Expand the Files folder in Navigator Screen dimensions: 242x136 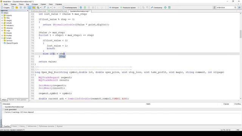pyautogui.click(x=2, y=18)
